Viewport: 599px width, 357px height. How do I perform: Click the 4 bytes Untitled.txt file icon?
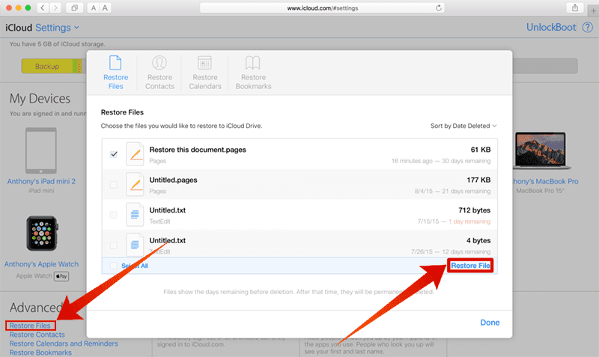click(x=136, y=245)
